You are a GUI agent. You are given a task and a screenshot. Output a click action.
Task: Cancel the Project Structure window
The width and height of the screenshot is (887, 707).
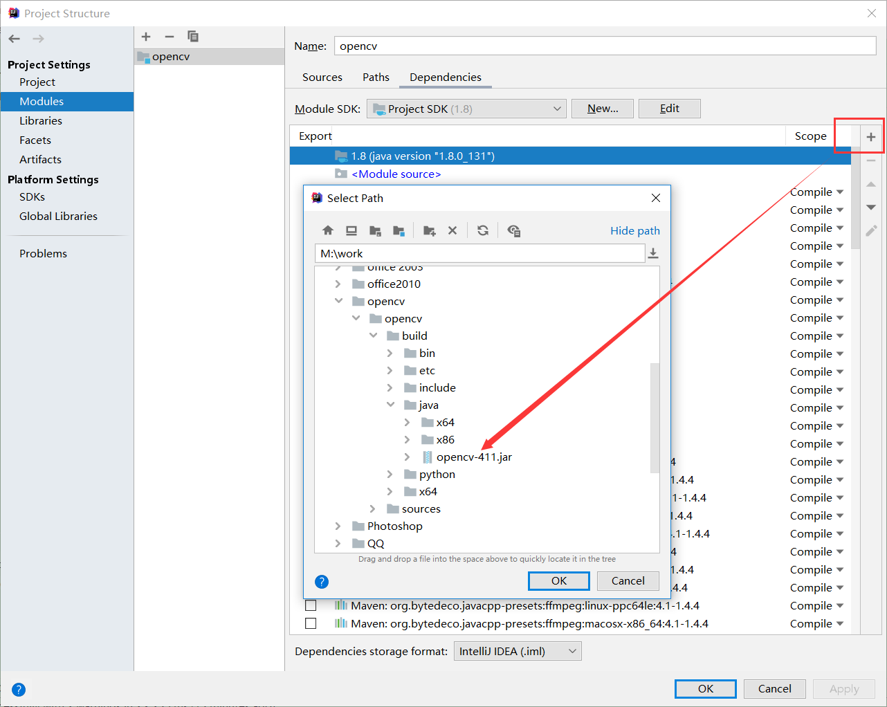(x=775, y=689)
